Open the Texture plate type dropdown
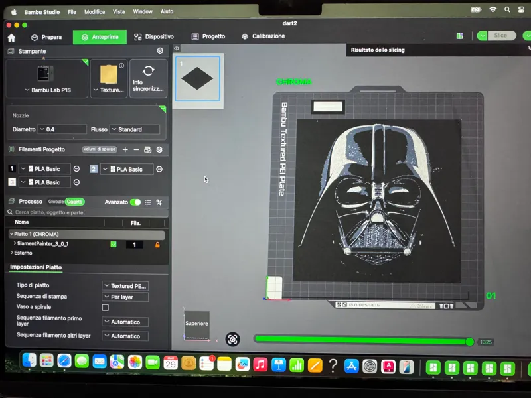The height and width of the screenshot is (398, 531). pyautogui.click(x=109, y=90)
